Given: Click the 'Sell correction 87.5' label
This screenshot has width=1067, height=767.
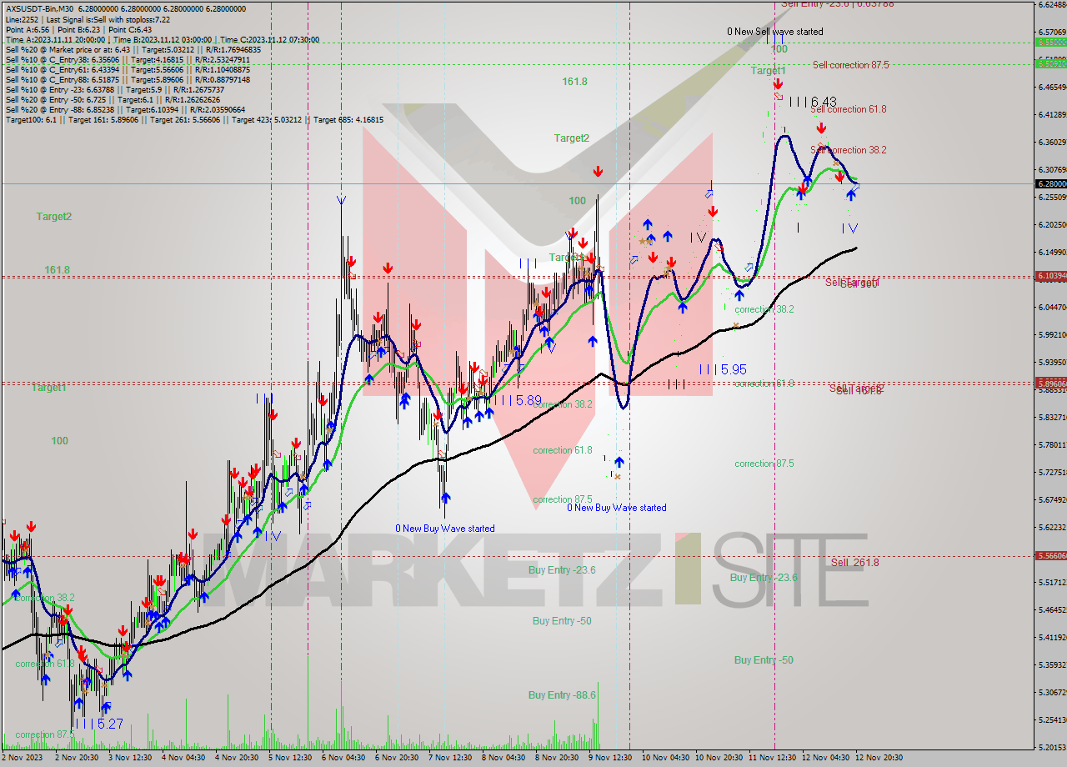Looking at the screenshot, I should 850,65.
